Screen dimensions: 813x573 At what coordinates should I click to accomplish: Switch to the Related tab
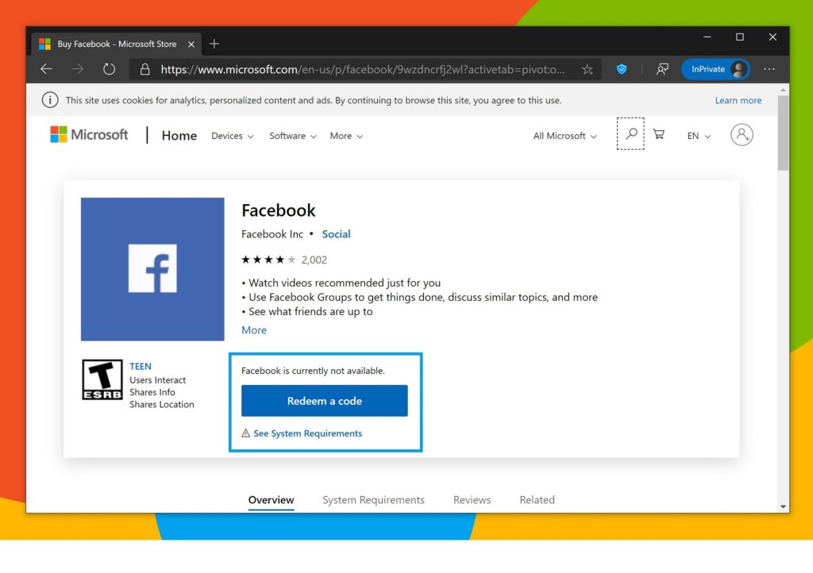537,500
